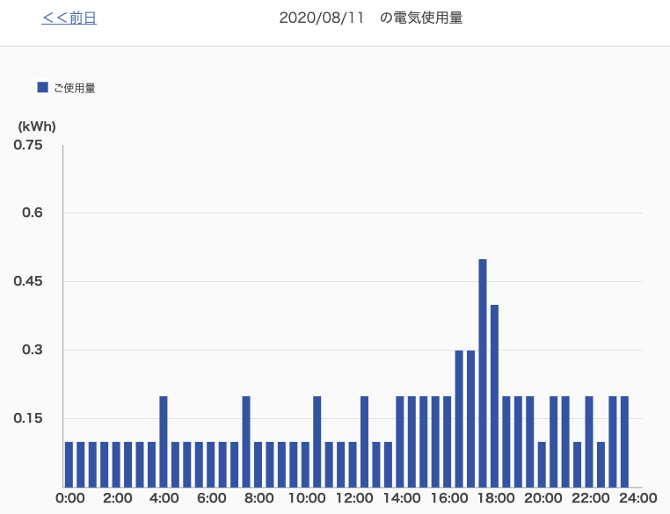The width and height of the screenshot is (670, 514).
Task: Select the last bar before 24:00
Action: pos(624,441)
